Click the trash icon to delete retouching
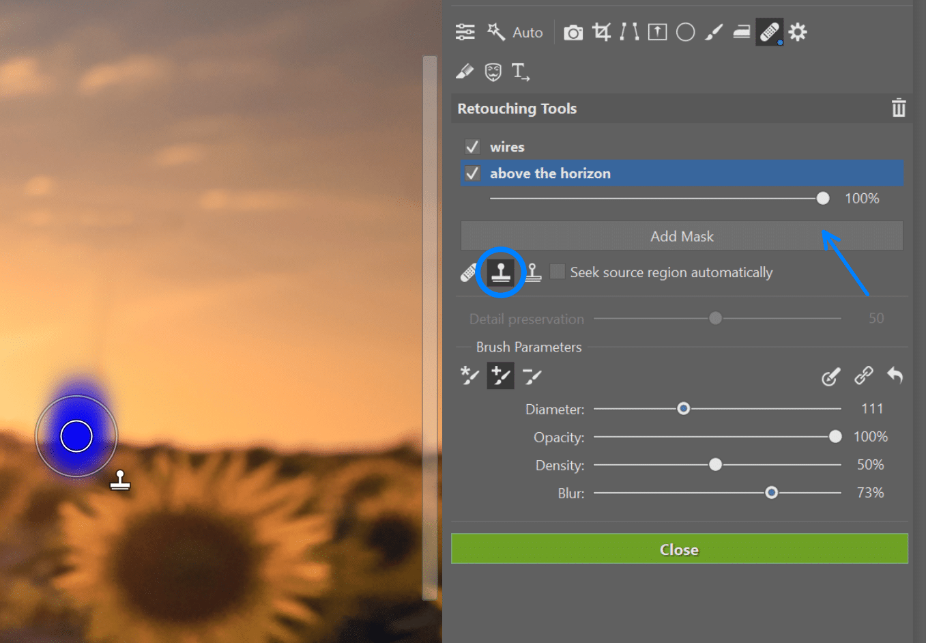The width and height of the screenshot is (926, 643). (898, 109)
